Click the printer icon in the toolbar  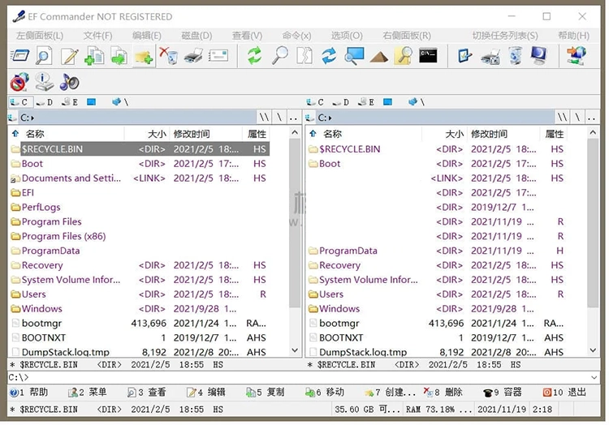(193, 56)
